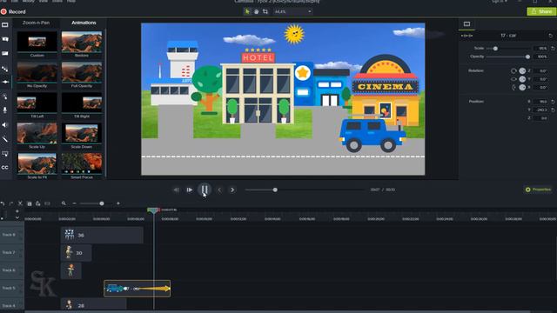Image resolution: width=557 pixels, height=313 pixels.
Task: Open the Help menu
Action: click(71, 1)
